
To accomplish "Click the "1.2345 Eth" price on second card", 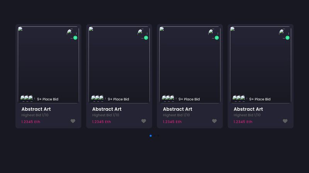I will [101, 122].
